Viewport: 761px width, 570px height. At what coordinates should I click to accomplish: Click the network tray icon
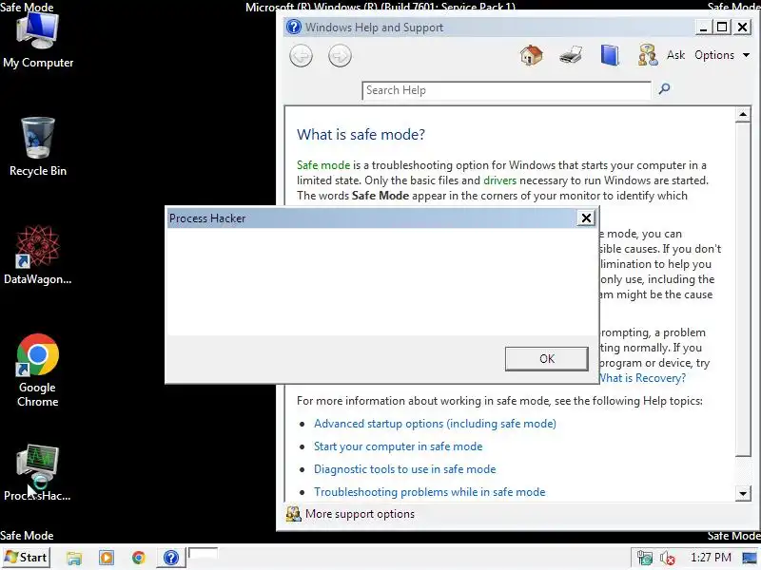click(x=645, y=559)
